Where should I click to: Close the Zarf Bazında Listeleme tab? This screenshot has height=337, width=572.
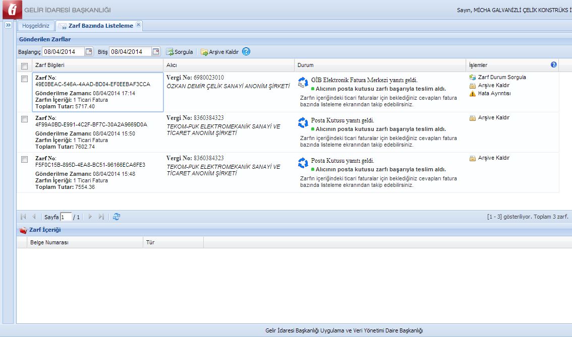point(139,25)
